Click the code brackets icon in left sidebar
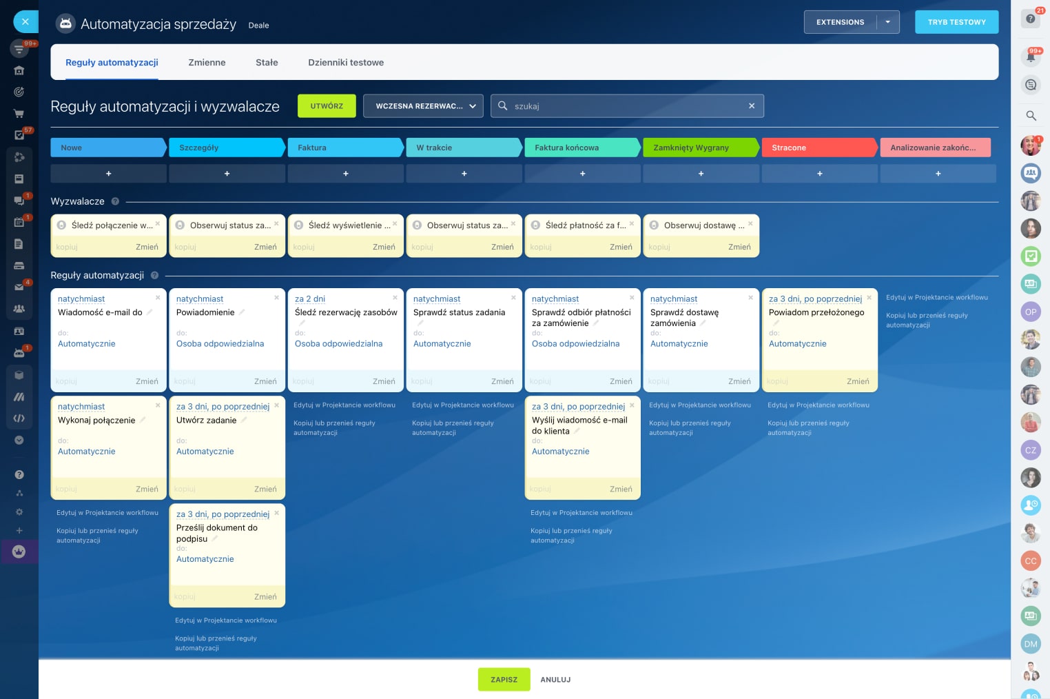 (19, 418)
